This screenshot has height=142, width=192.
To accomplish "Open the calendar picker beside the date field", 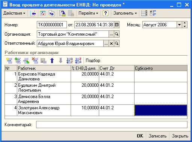I will (x=116, y=25).
